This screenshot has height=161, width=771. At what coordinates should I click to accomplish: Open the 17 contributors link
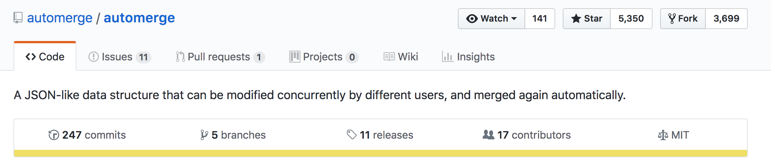click(527, 135)
